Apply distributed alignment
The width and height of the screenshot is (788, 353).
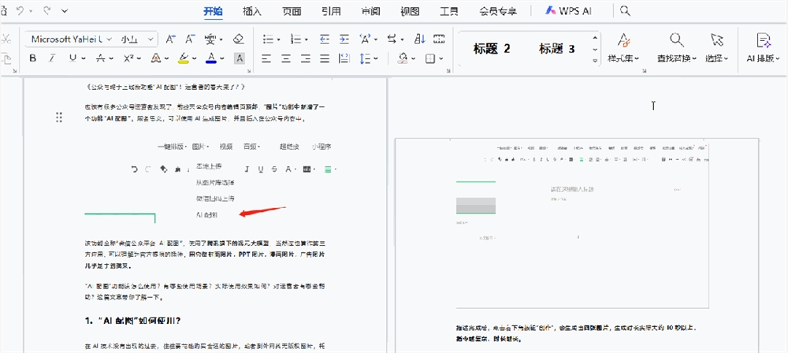coord(344,58)
